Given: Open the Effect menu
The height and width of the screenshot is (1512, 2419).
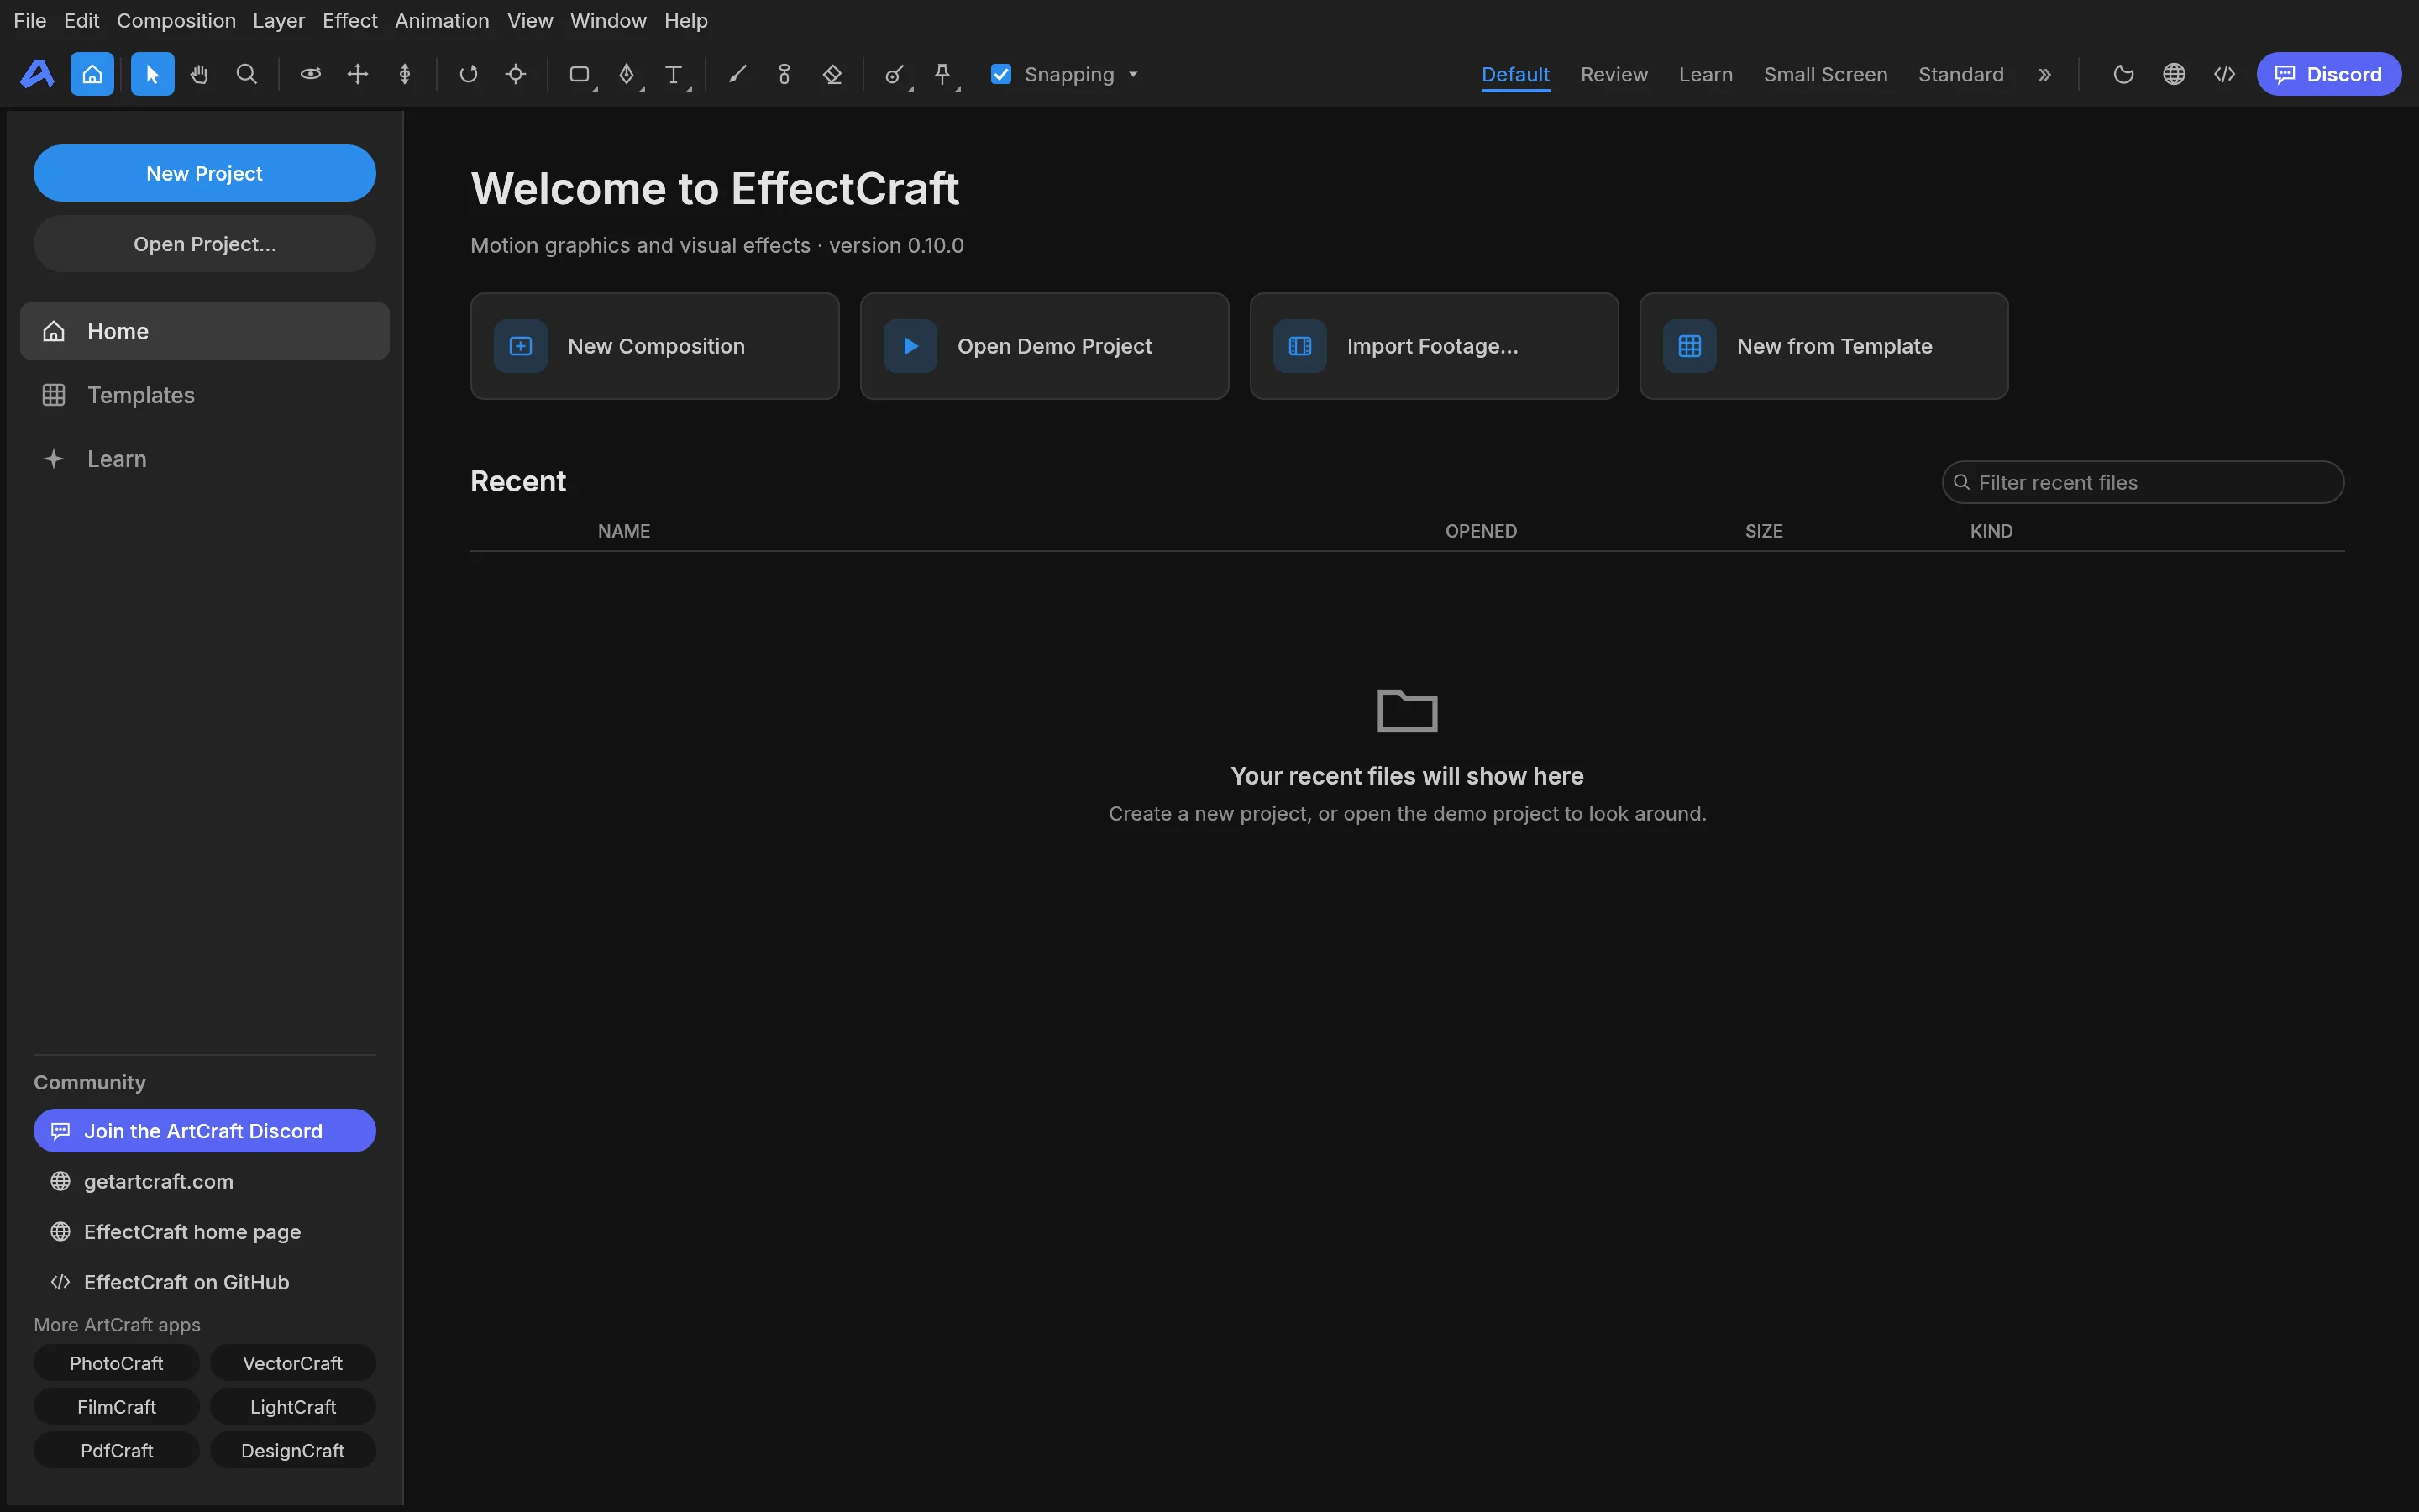Looking at the screenshot, I should (x=350, y=20).
